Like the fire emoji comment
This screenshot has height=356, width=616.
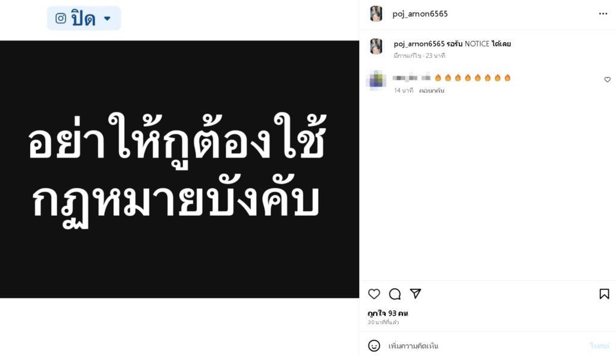608,80
